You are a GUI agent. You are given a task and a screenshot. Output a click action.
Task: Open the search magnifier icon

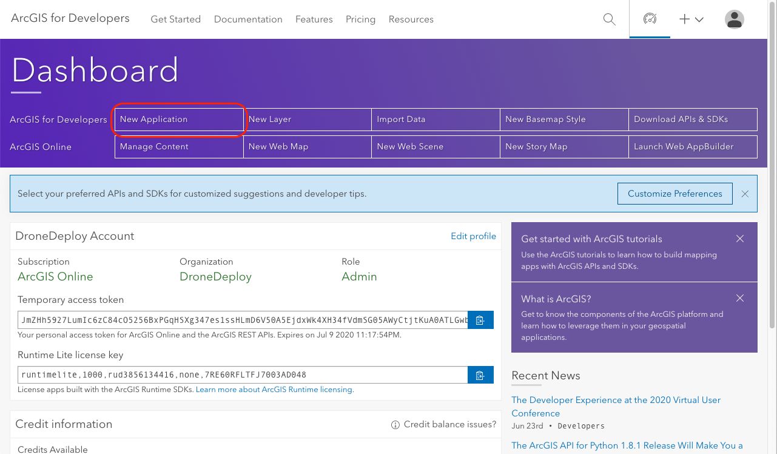610,19
